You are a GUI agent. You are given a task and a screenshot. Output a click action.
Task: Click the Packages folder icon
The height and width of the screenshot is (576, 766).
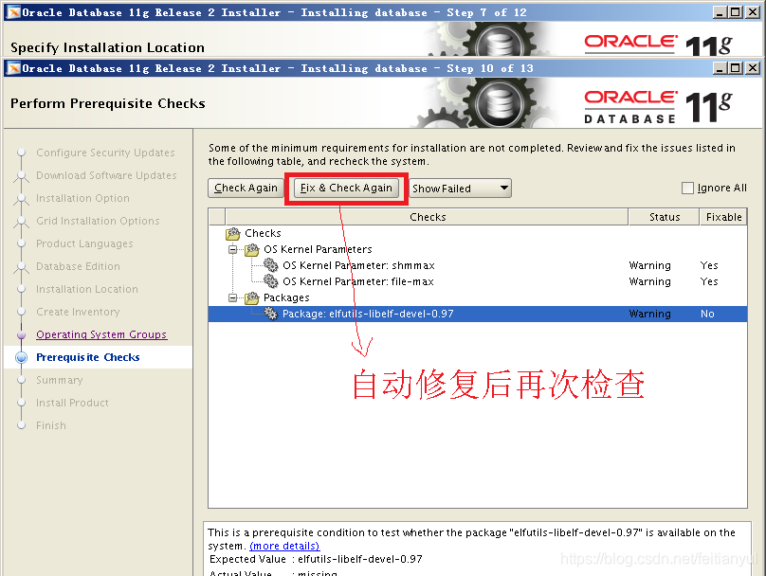[x=252, y=297]
